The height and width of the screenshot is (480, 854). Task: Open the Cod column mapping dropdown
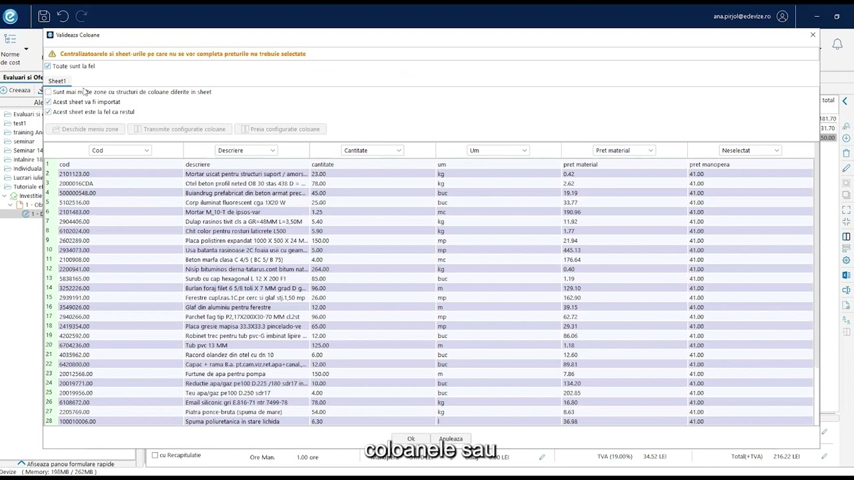[x=120, y=151]
